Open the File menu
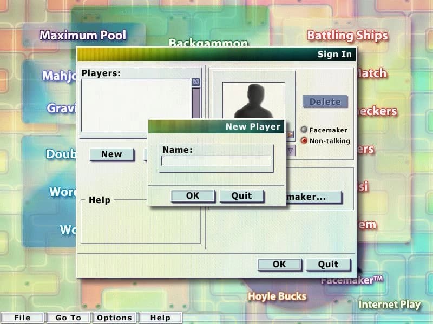This screenshot has height=324, width=433. tap(23, 318)
